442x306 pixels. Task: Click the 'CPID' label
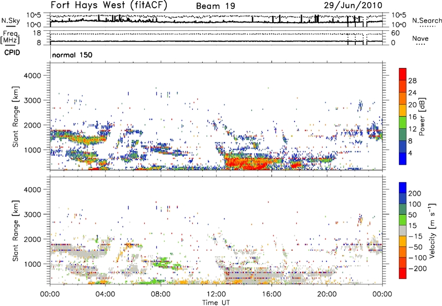(12, 52)
